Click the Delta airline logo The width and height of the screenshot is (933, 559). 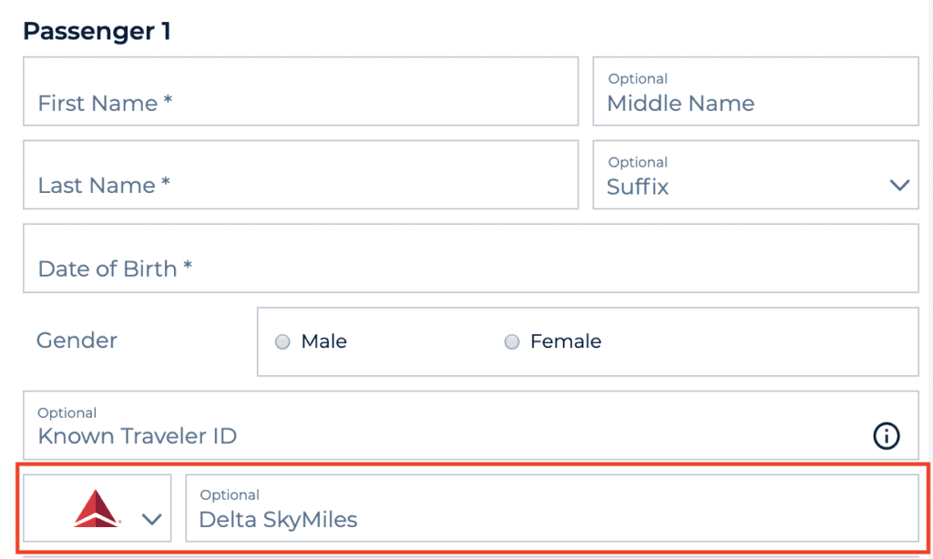tap(97, 508)
